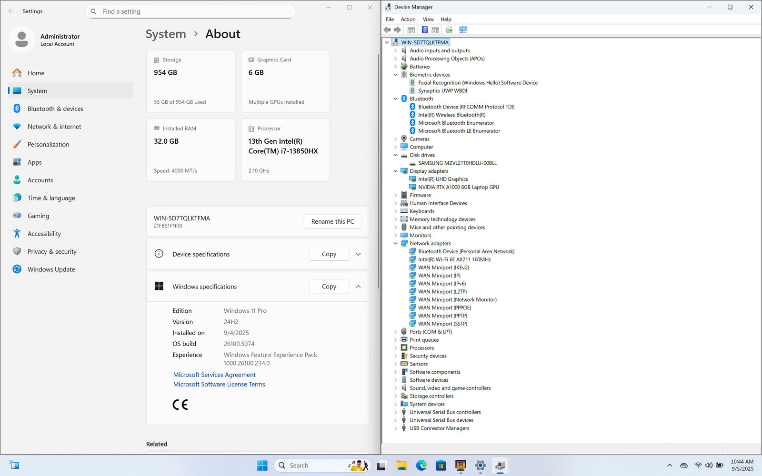Click the Scan for hardware changes toolbar icon

coord(462,30)
